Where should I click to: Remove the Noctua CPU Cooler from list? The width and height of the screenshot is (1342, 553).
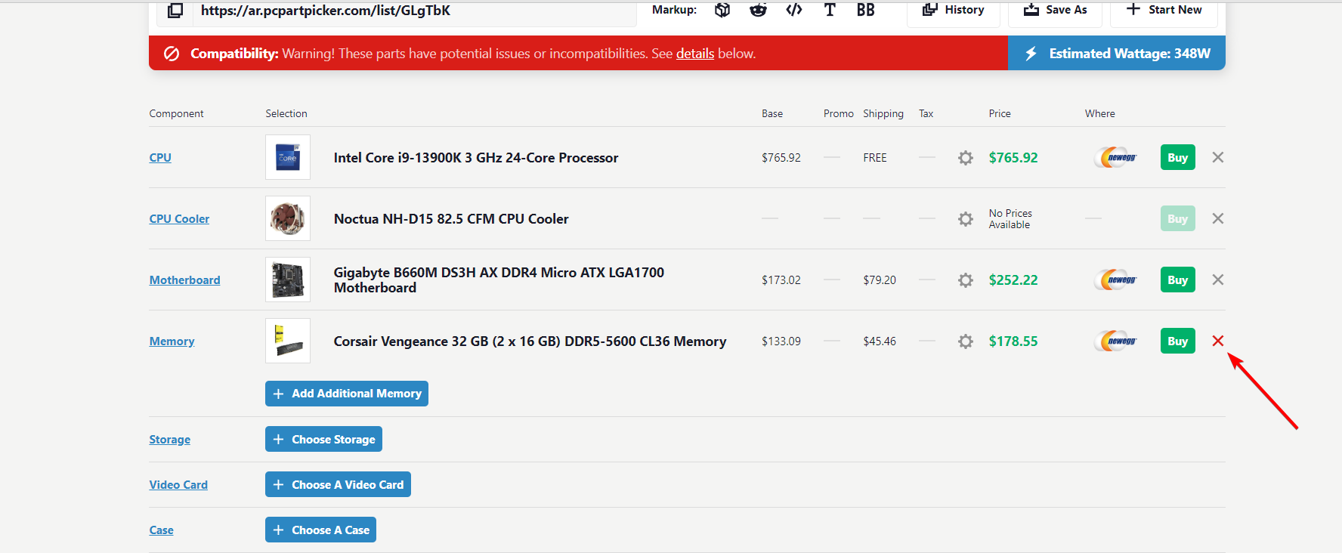(x=1218, y=218)
